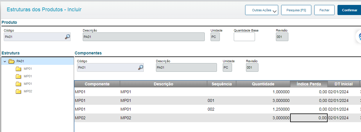Click the Produto Código input PA01

[x=37, y=37]
